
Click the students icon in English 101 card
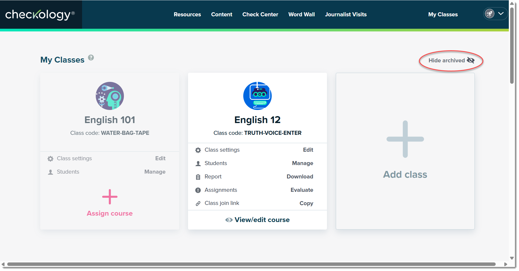[x=50, y=172]
